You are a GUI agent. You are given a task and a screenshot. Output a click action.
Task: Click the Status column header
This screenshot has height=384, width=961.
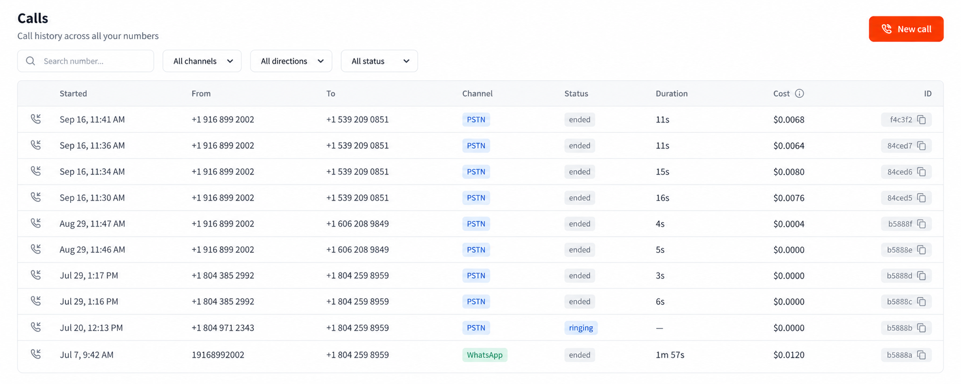[576, 93]
